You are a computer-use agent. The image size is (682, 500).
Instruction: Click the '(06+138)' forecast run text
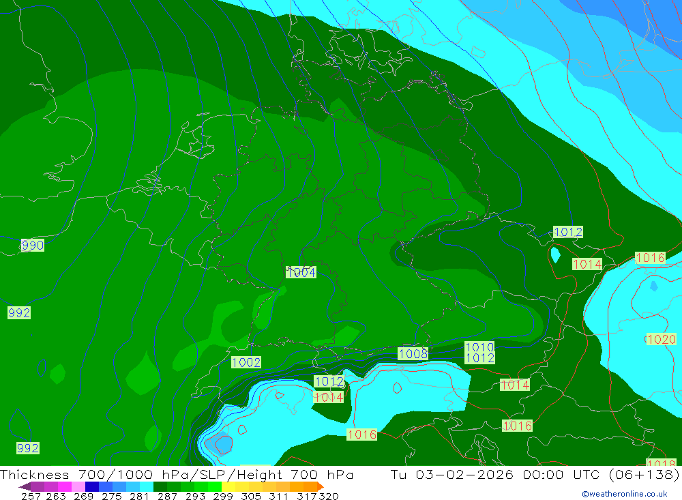point(644,474)
